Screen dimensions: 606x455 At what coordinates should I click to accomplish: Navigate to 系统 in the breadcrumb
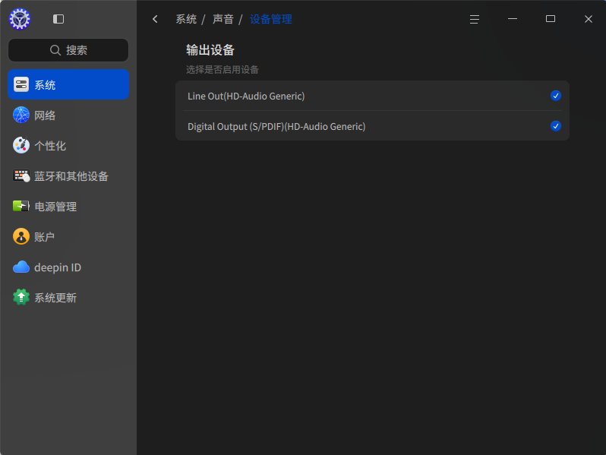click(x=186, y=19)
